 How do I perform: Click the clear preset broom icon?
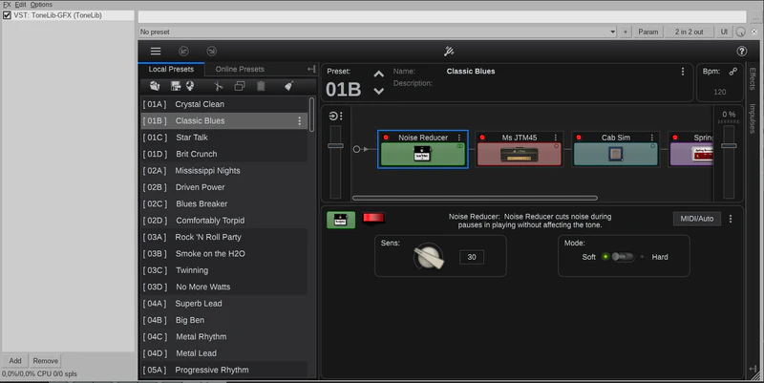pos(289,86)
